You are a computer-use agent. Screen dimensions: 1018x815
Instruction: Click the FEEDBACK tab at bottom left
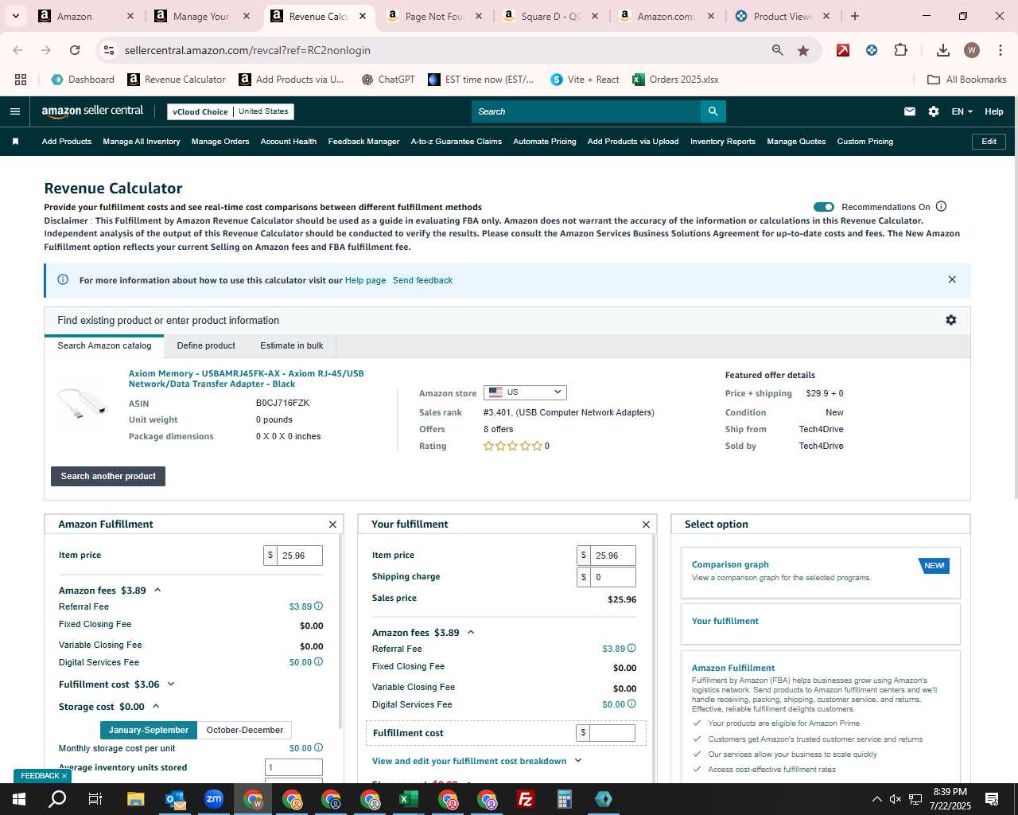[43, 776]
